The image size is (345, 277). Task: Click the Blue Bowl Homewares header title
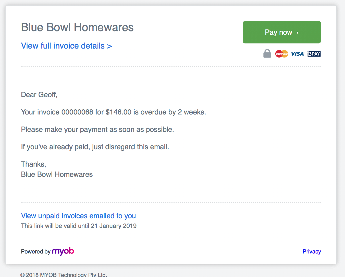[77, 28]
